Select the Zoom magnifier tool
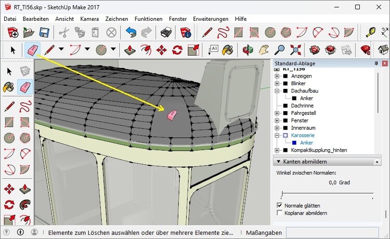The width and height of the screenshot is (390, 239). tap(280, 50)
